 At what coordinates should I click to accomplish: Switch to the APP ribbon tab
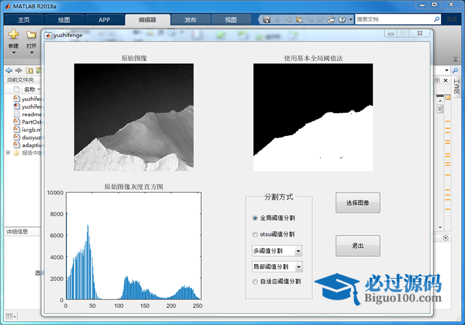pos(104,20)
